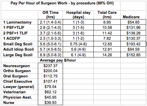Select the Adult Idiop Scoli row label
This screenshot has width=147, height=106.
click(20, 49)
